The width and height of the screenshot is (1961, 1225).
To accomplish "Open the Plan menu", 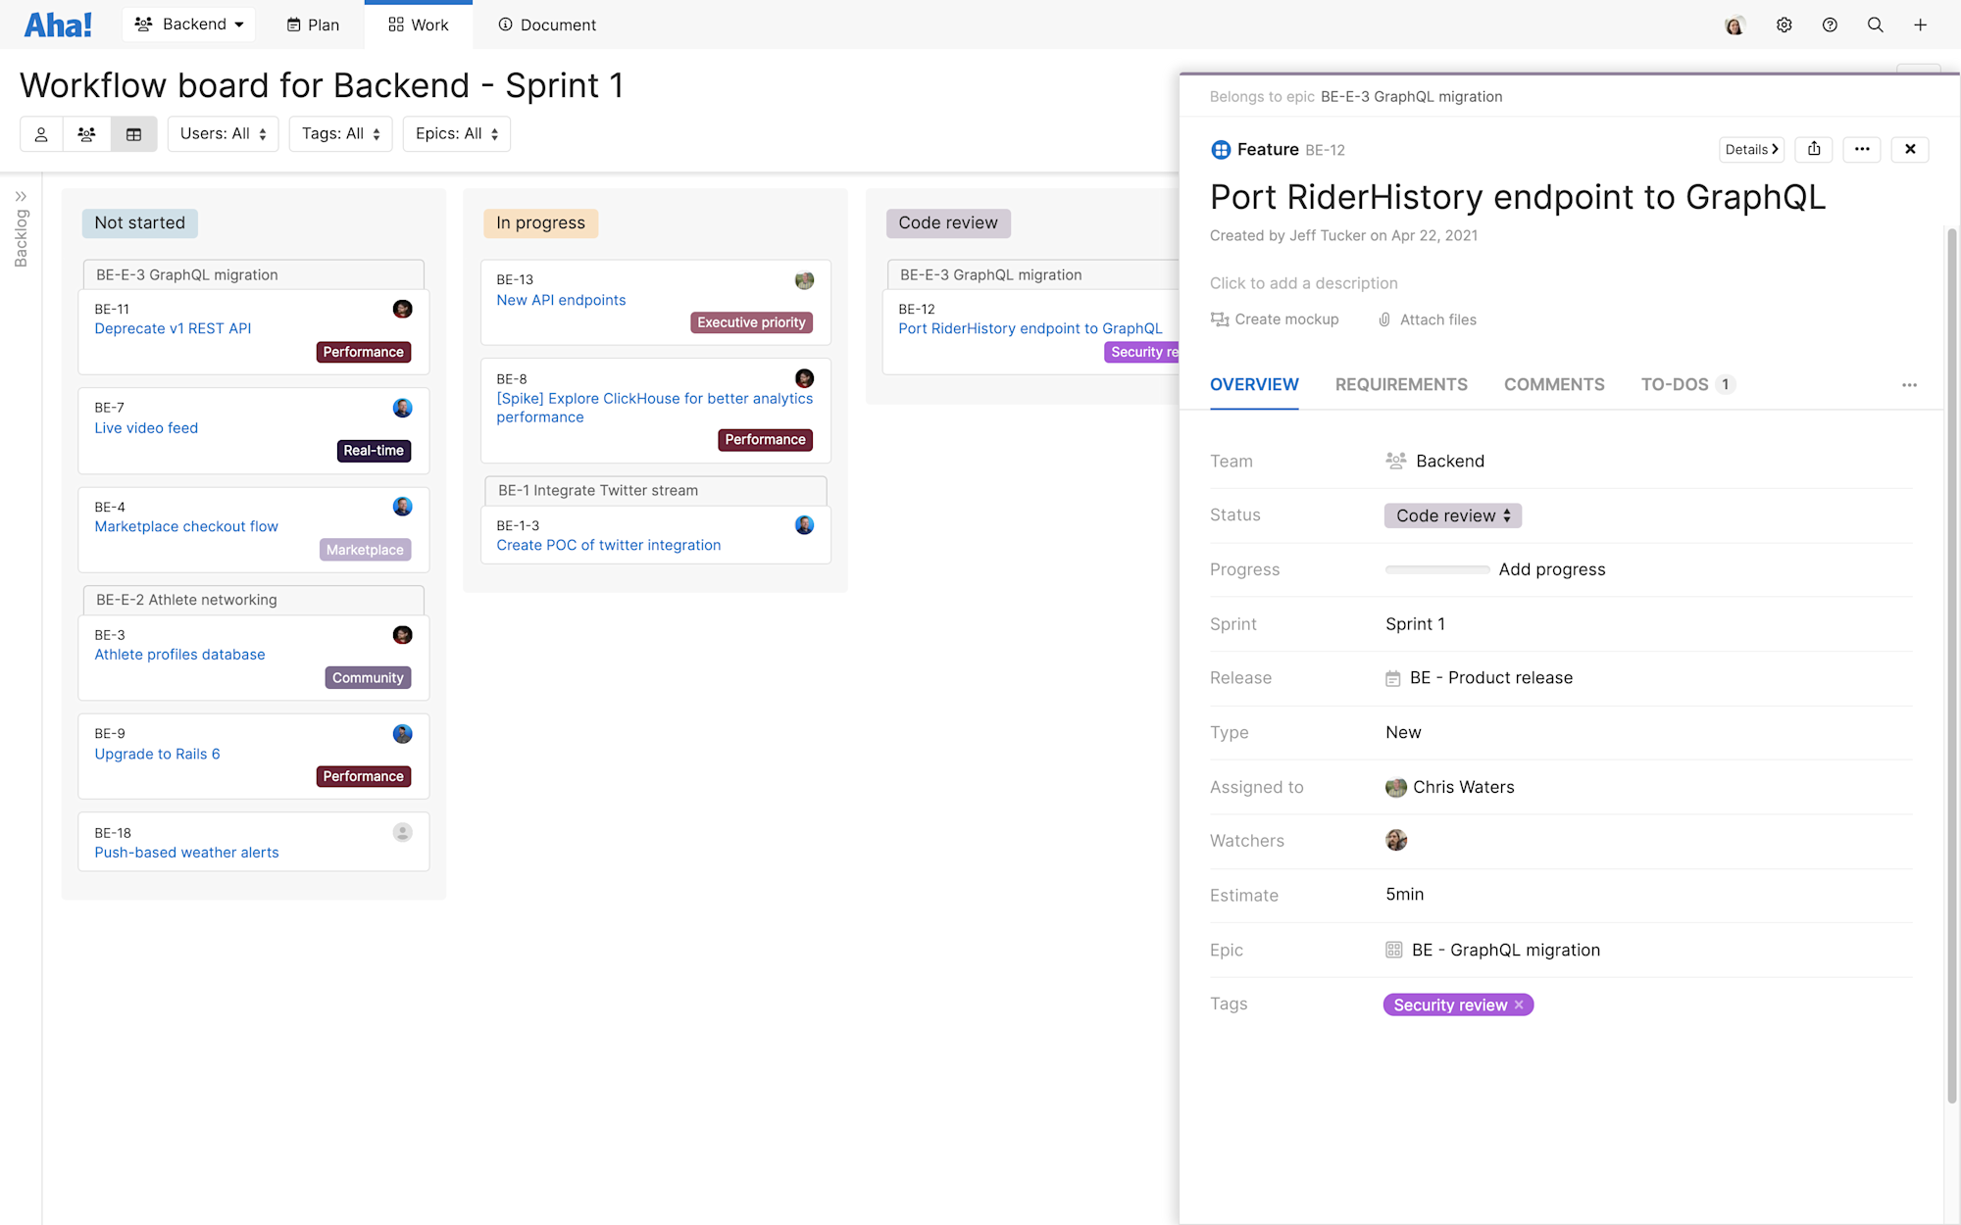I will (x=313, y=24).
